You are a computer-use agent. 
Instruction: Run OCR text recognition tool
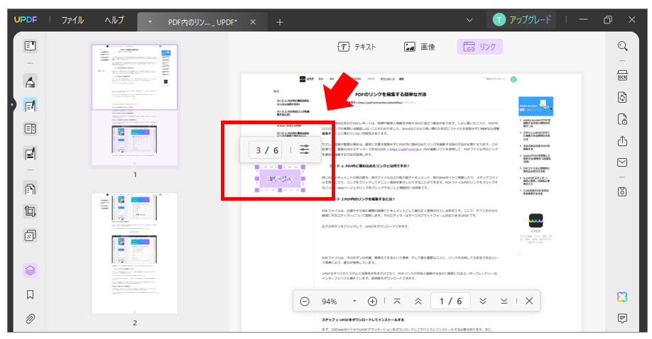(x=622, y=76)
